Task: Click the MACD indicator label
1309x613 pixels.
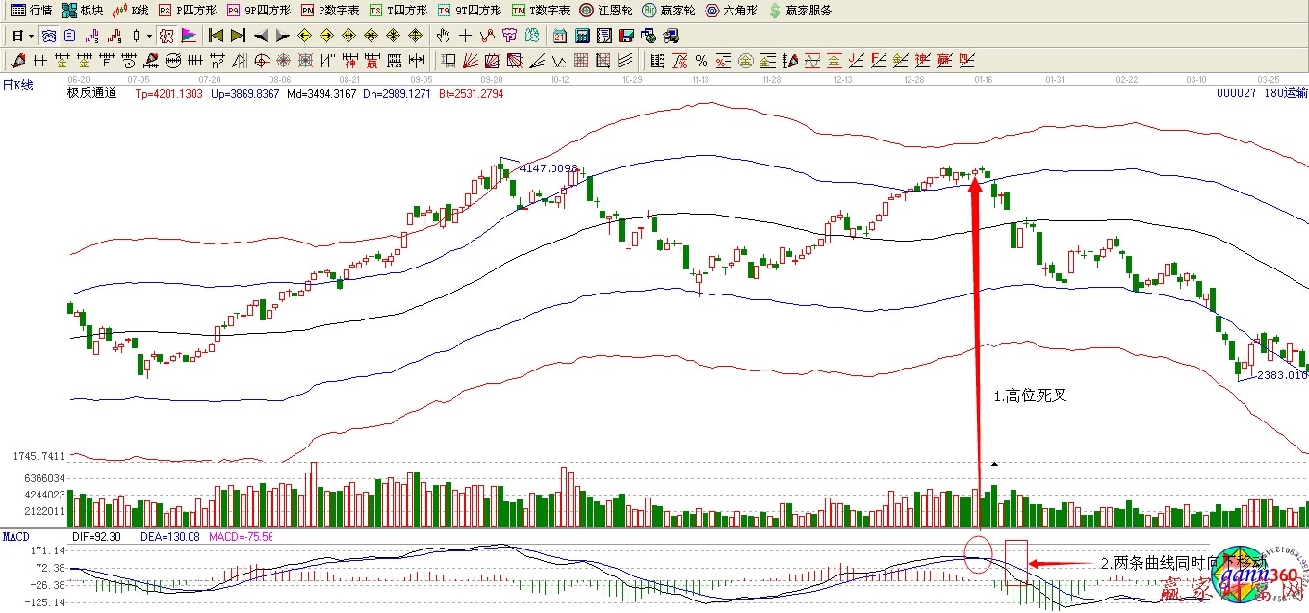Action: [x=17, y=536]
